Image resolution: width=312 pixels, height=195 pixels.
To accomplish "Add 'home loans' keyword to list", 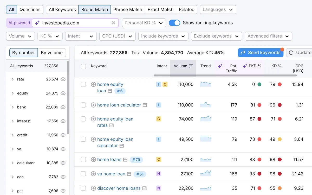I will pos(93,160).
